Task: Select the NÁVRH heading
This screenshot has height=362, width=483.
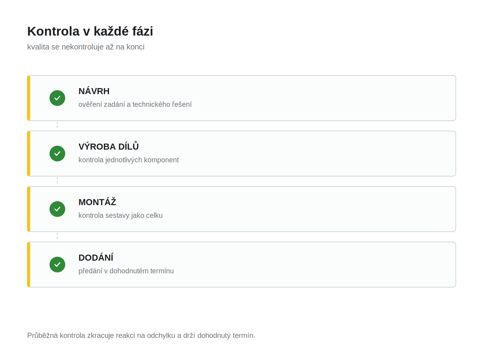Action: 94,91
